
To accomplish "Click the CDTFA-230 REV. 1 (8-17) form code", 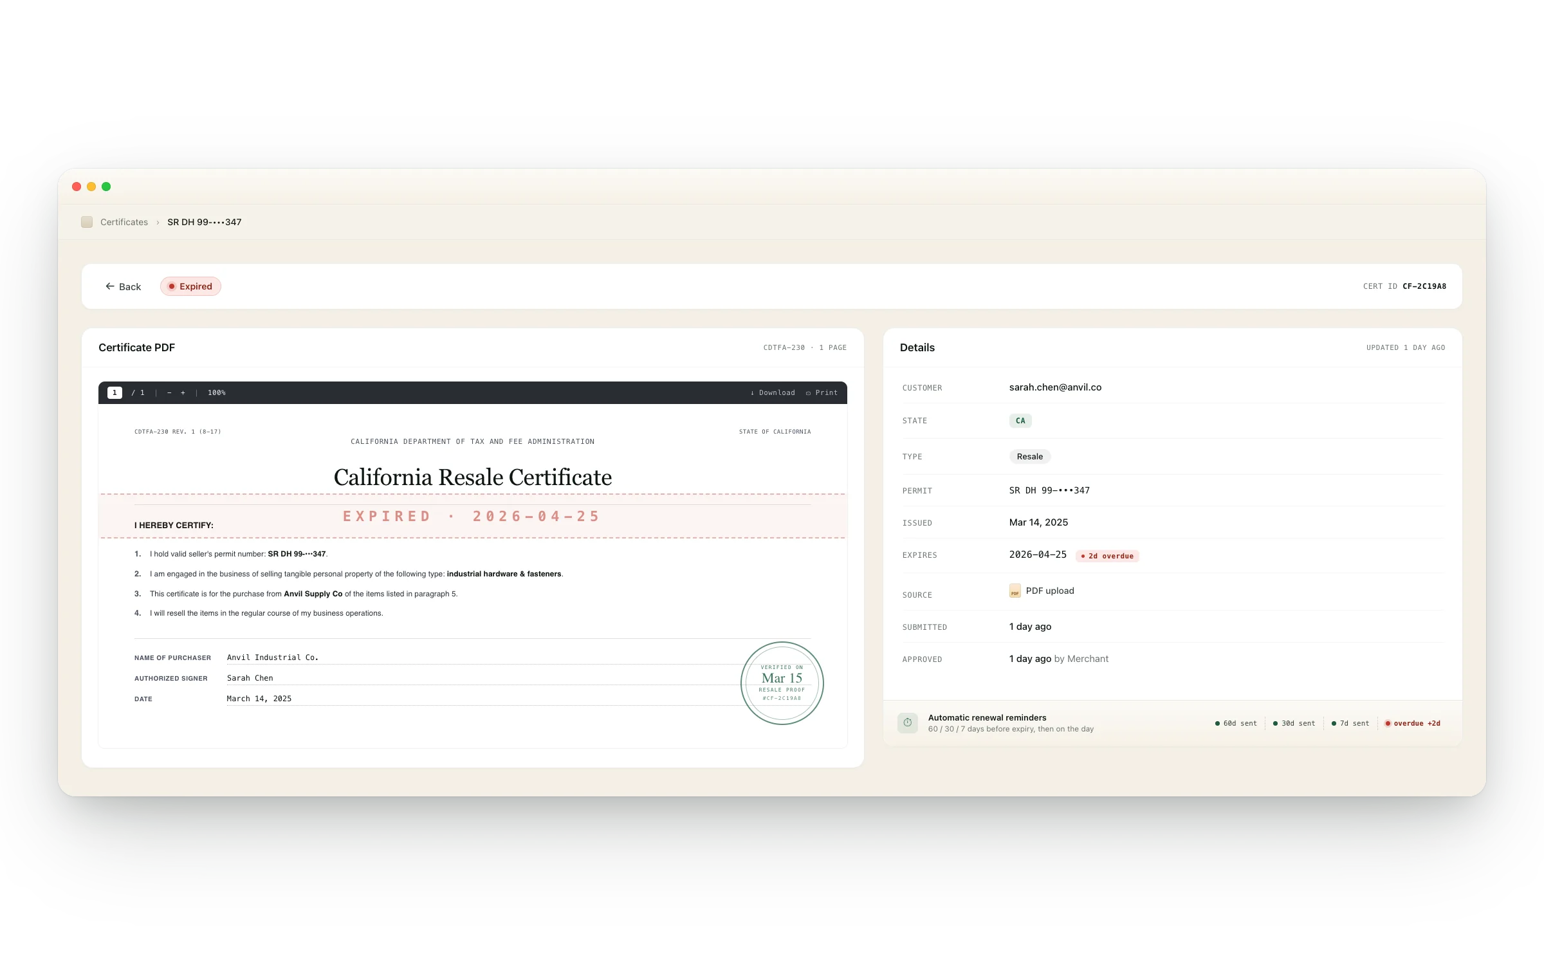I will 178,432.
